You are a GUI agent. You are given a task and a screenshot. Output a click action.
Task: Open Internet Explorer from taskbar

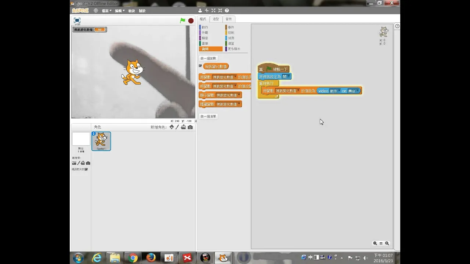(x=97, y=258)
